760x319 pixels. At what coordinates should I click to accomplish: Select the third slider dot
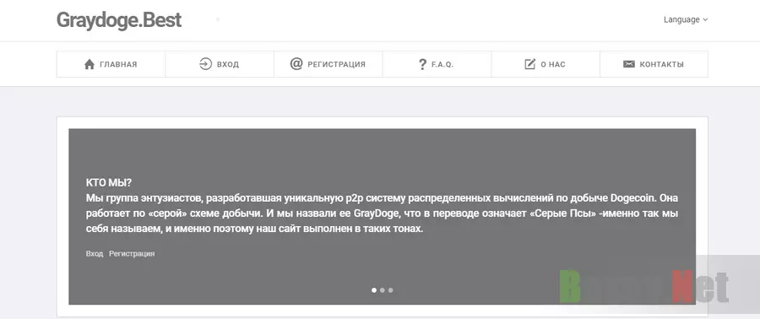click(391, 290)
